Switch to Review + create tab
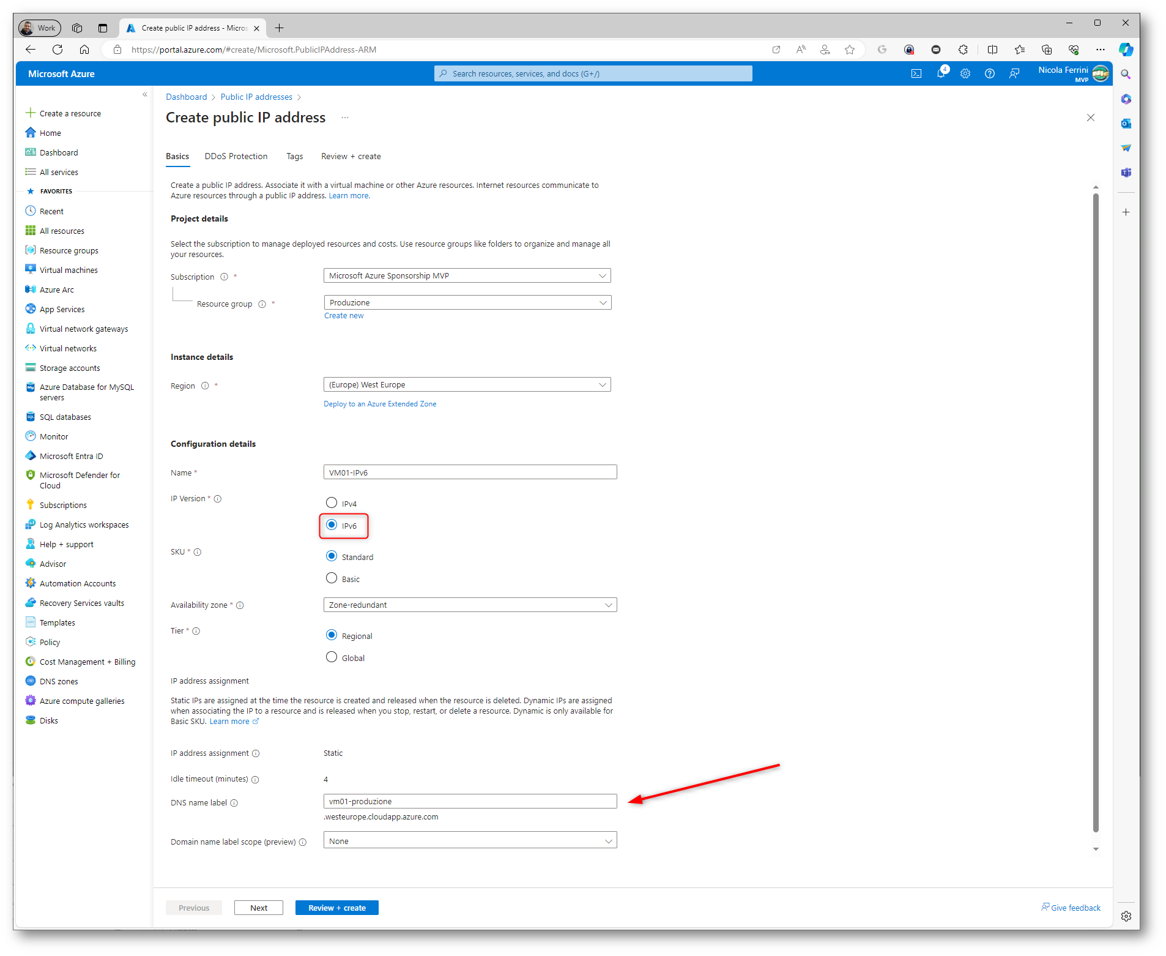Image resolution: width=1166 pixels, height=956 pixels. (x=351, y=156)
